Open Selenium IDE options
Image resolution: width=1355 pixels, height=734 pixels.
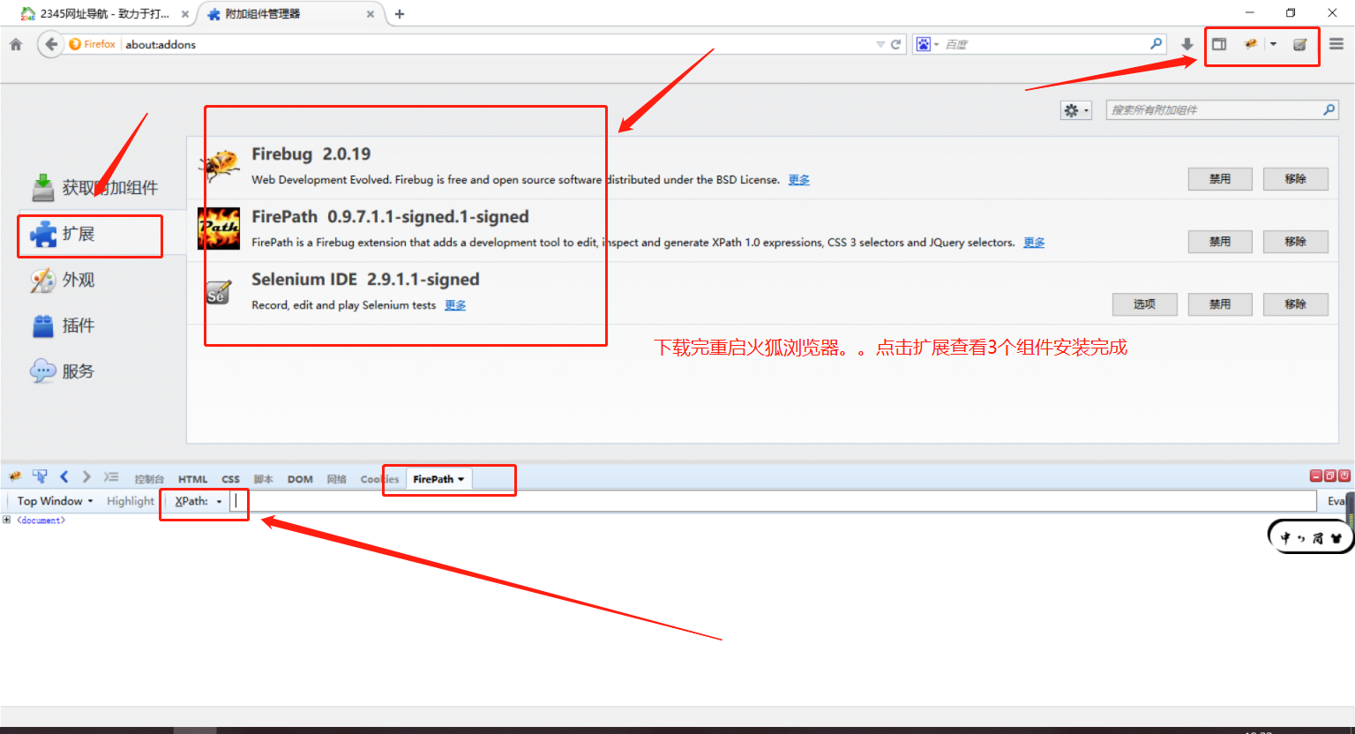1145,304
